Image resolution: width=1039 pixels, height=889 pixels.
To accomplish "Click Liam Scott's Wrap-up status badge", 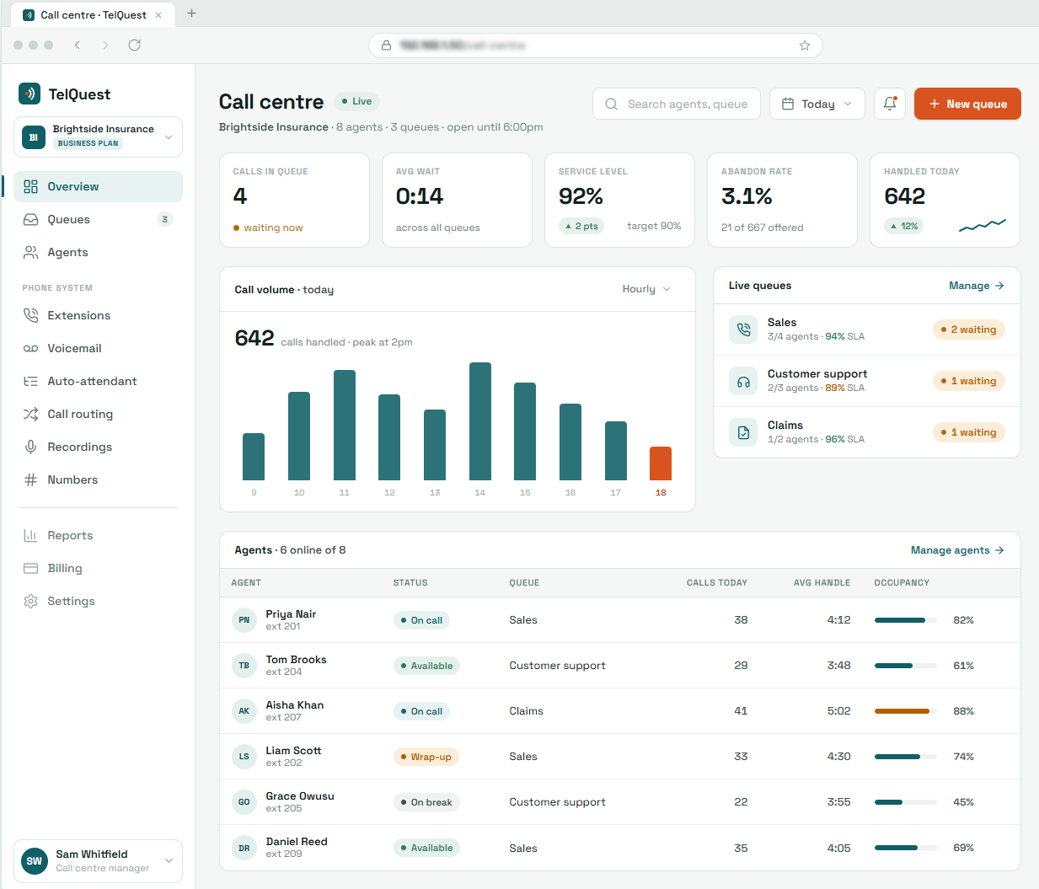I will pyautogui.click(x=426, y=757).
